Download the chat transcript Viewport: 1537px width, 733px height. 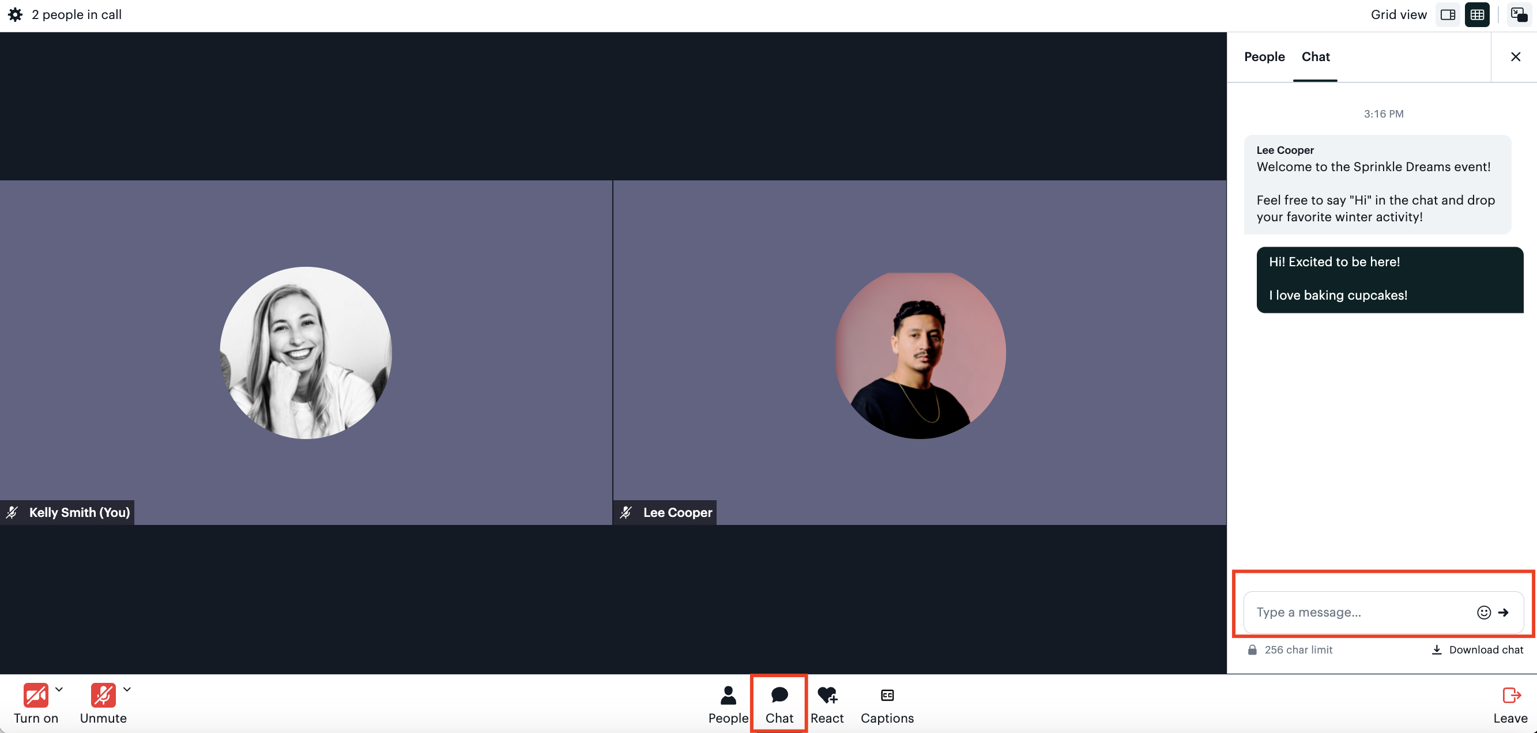click(1478, 649)
